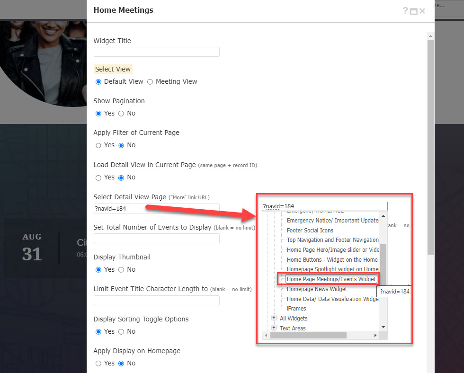This screenshot has height=373, width=464.
Task: Select Default View radio option
Action: pos(98,81)
